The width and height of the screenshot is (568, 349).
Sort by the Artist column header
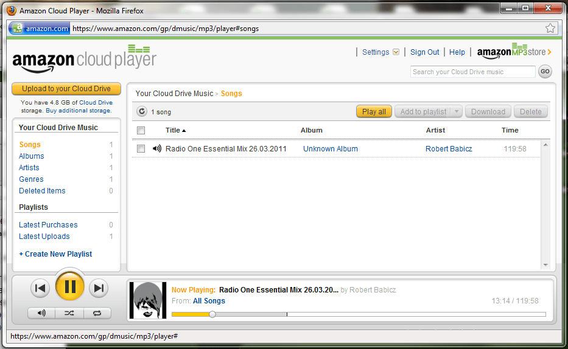click(435, 130)
